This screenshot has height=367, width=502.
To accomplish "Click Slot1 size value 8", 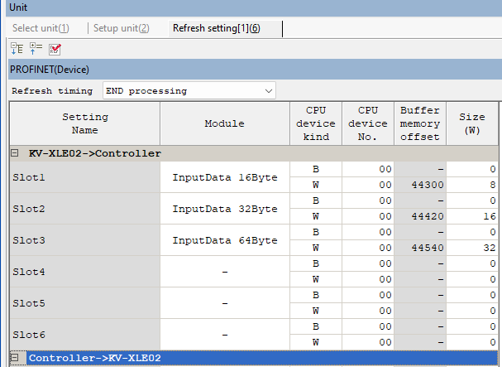I will coord(472,185).
